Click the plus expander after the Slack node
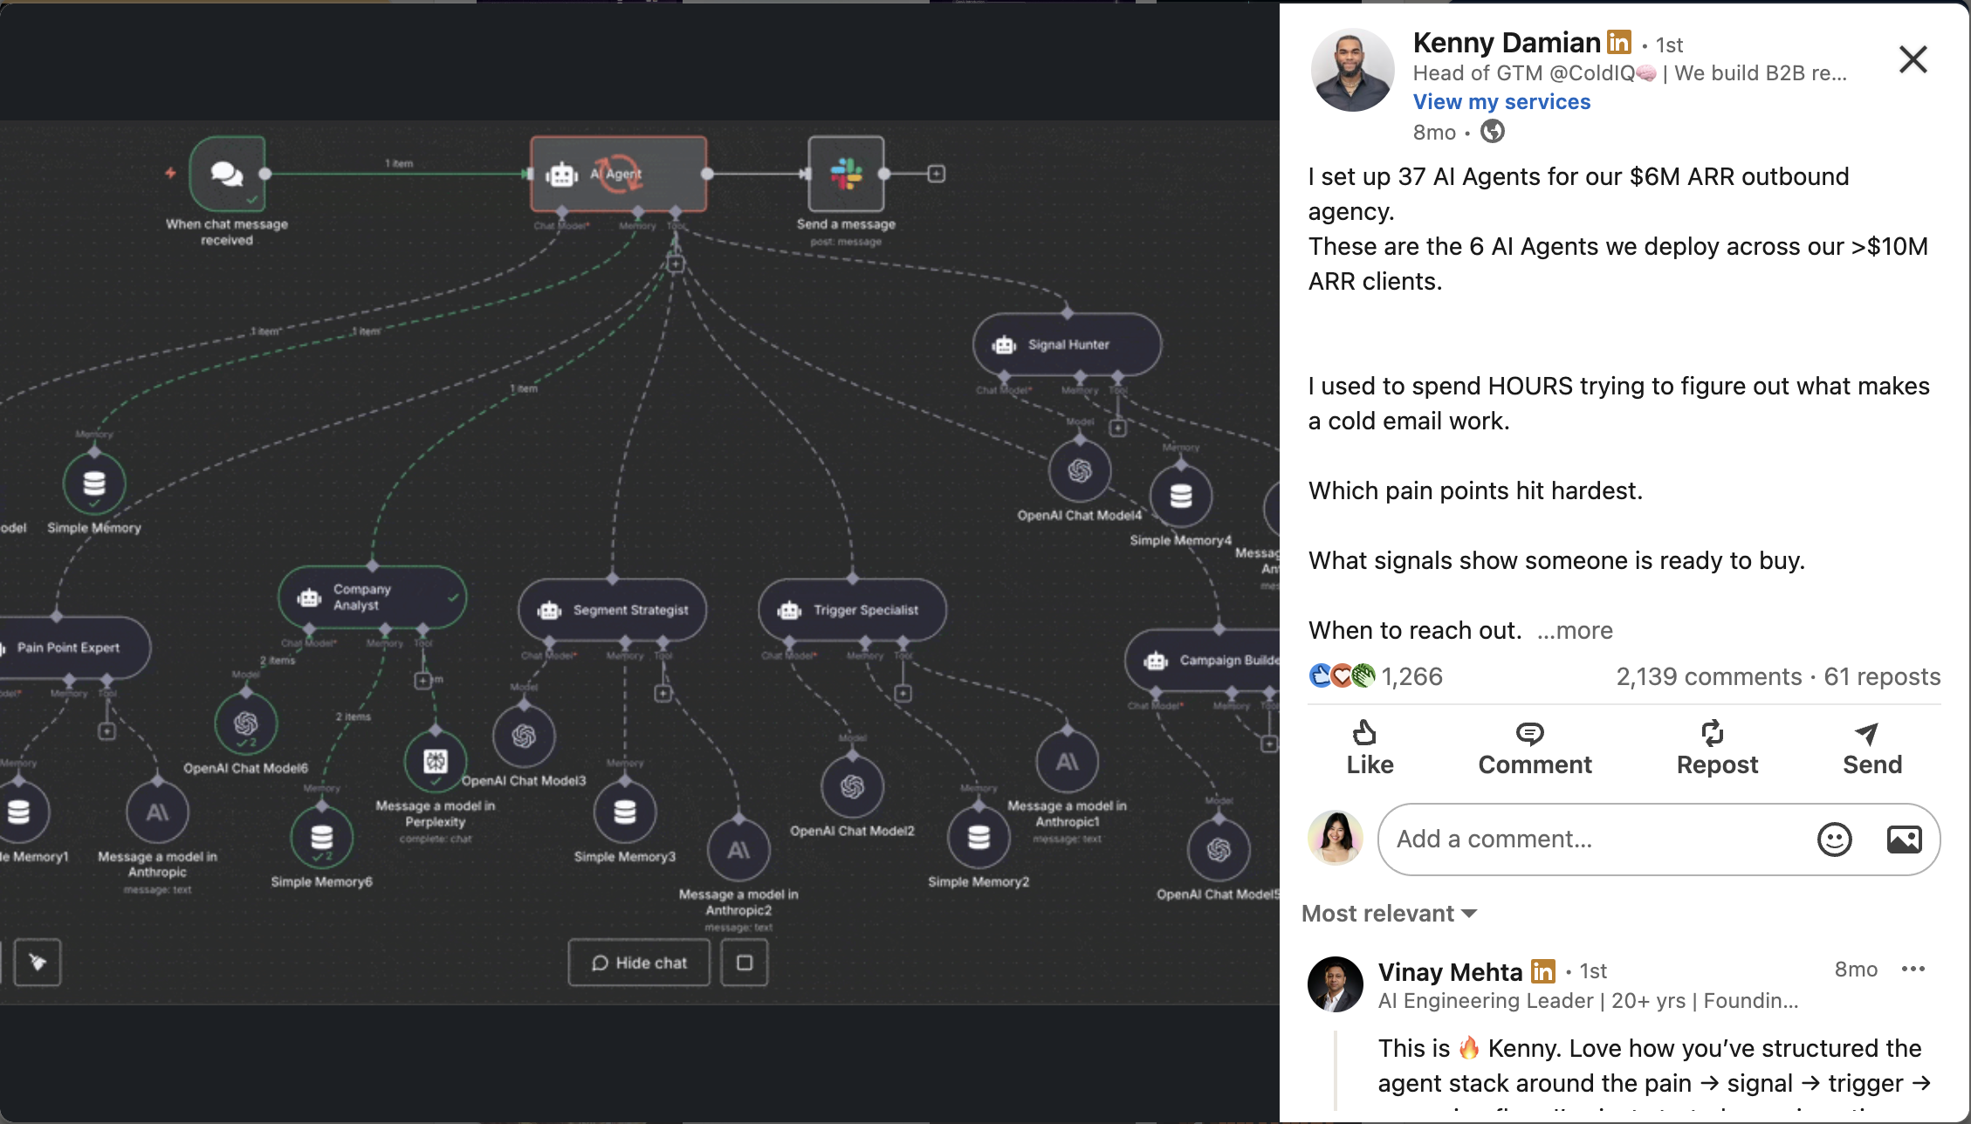This screenshot has width=1971, height=1124. click(937, 174)
